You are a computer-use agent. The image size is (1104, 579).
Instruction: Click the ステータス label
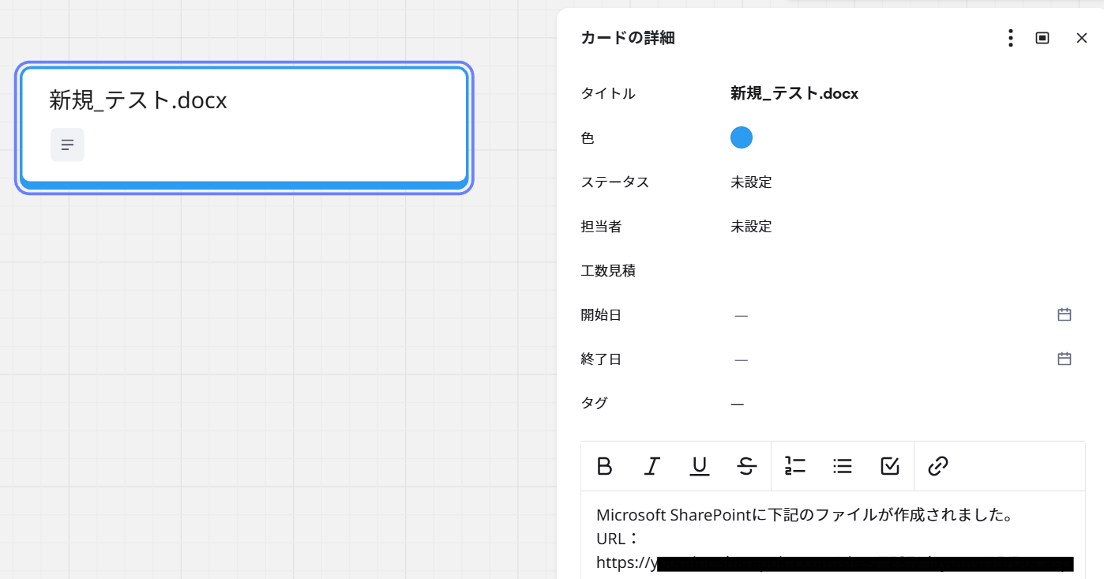click(x=615, y=182)
